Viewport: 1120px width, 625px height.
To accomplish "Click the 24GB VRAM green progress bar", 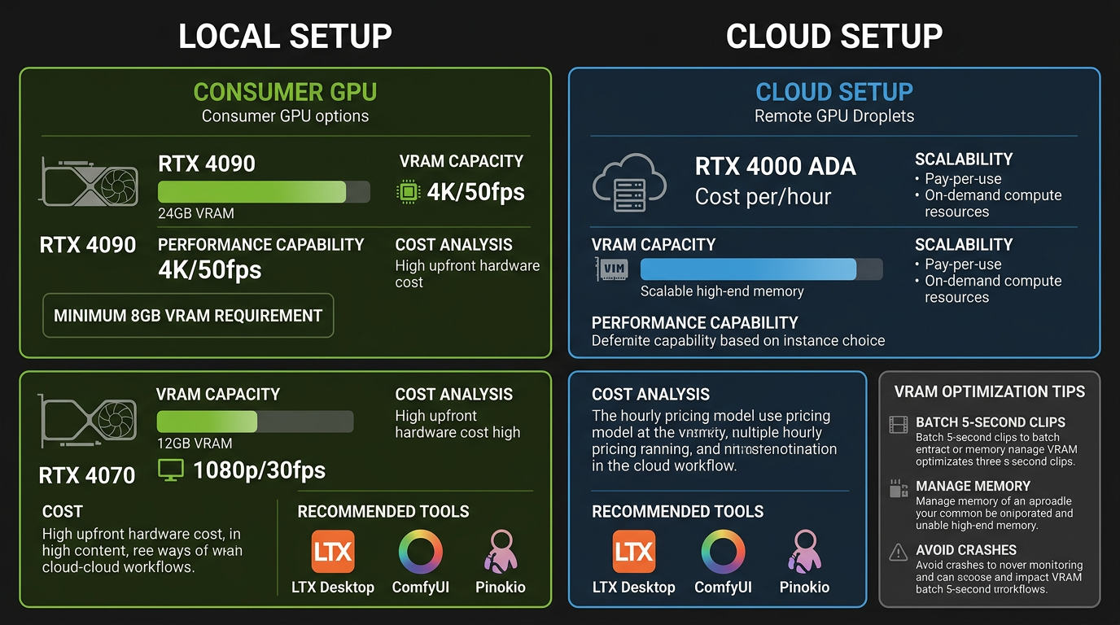I will 264,192.
